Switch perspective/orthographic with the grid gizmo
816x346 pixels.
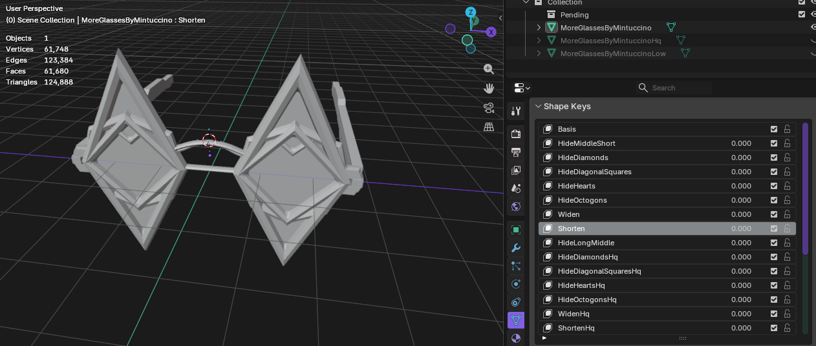pos(489,127)
